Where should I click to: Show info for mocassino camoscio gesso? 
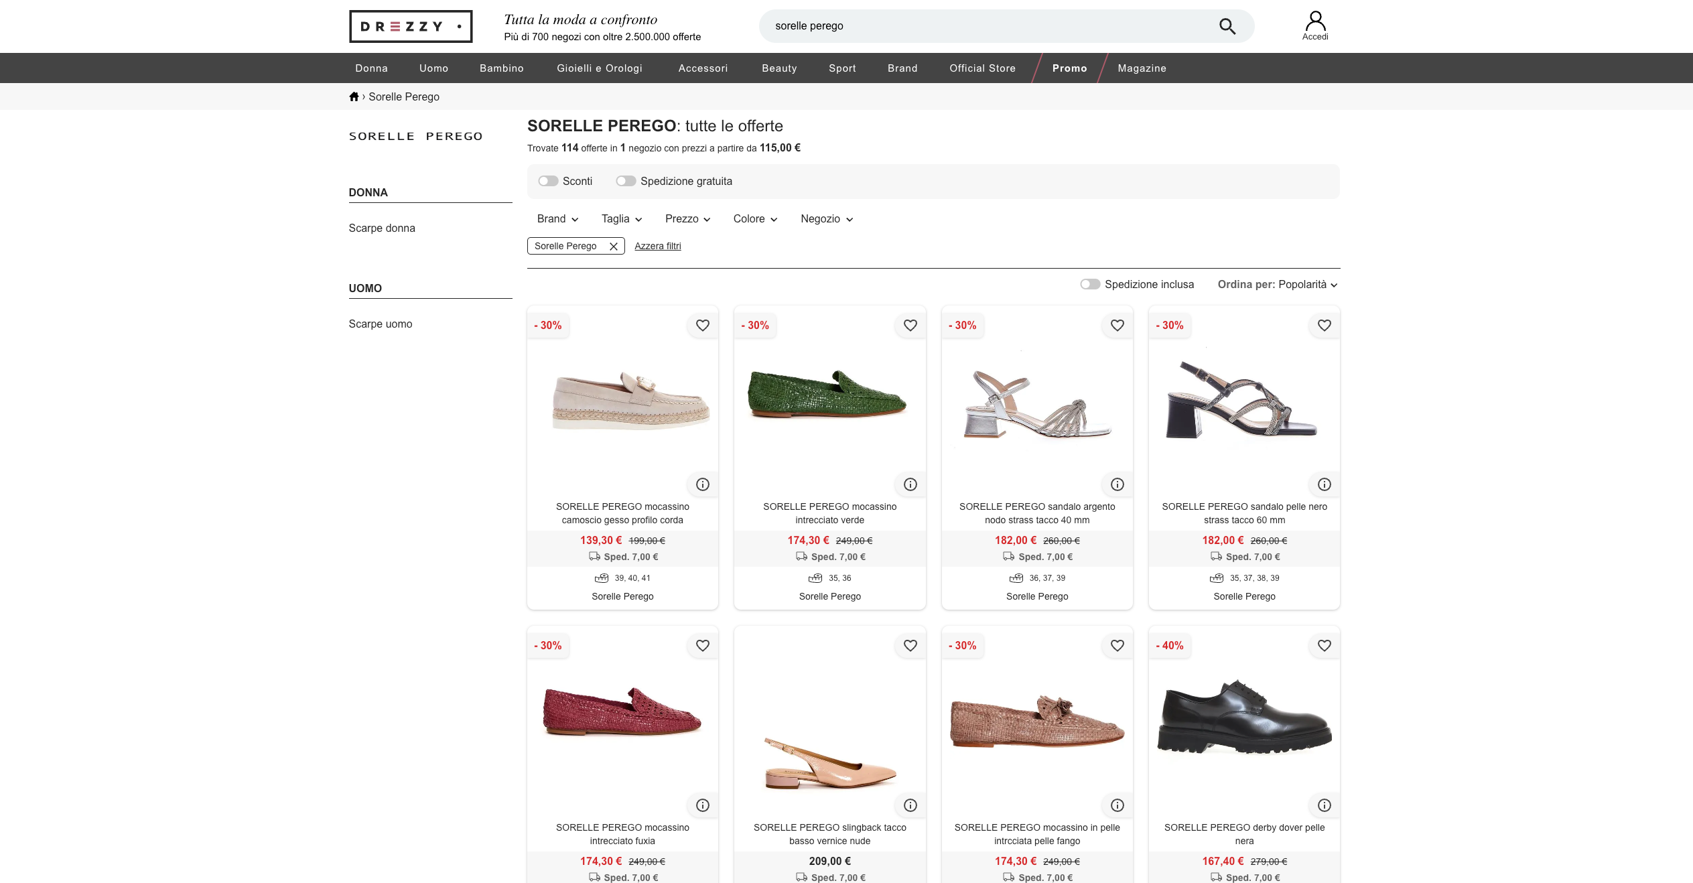point(702,484)
